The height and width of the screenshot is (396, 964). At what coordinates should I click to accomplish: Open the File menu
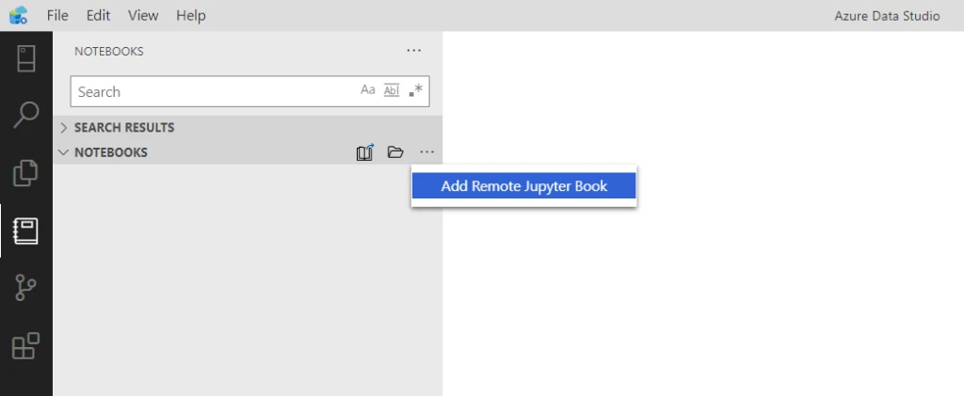57,15
